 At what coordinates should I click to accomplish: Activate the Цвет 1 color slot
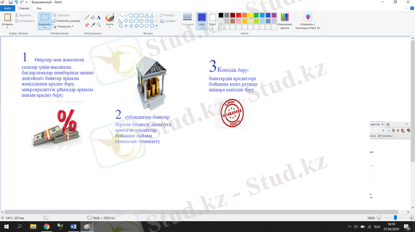[x=202, y=21]
